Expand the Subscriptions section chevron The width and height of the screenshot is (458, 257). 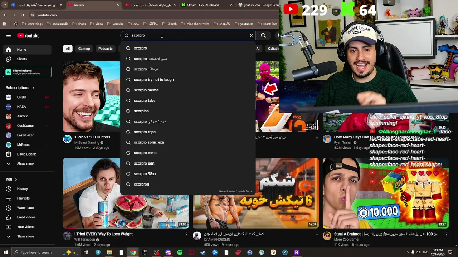click(x=33, y=88)
